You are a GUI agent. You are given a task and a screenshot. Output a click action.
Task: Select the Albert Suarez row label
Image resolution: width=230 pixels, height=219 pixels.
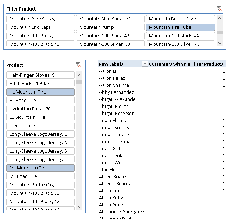[x=113, y=177]
